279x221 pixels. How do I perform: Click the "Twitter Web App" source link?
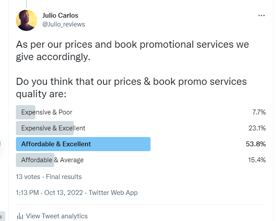(x=113, y=192)
